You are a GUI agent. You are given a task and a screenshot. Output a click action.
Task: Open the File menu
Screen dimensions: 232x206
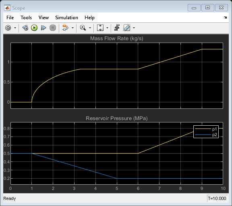(x=10, y=18)
